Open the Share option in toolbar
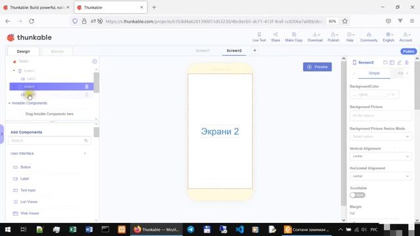 276,37
